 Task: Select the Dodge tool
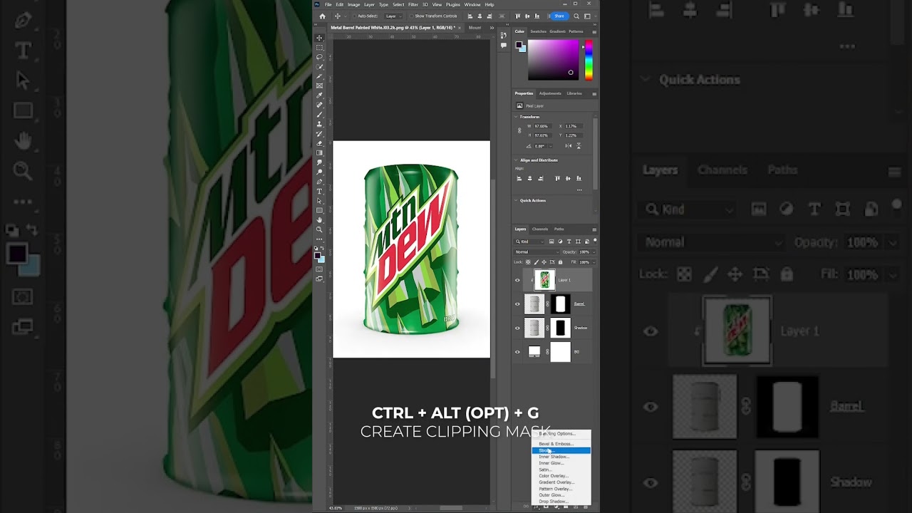[x=319, y=172]
